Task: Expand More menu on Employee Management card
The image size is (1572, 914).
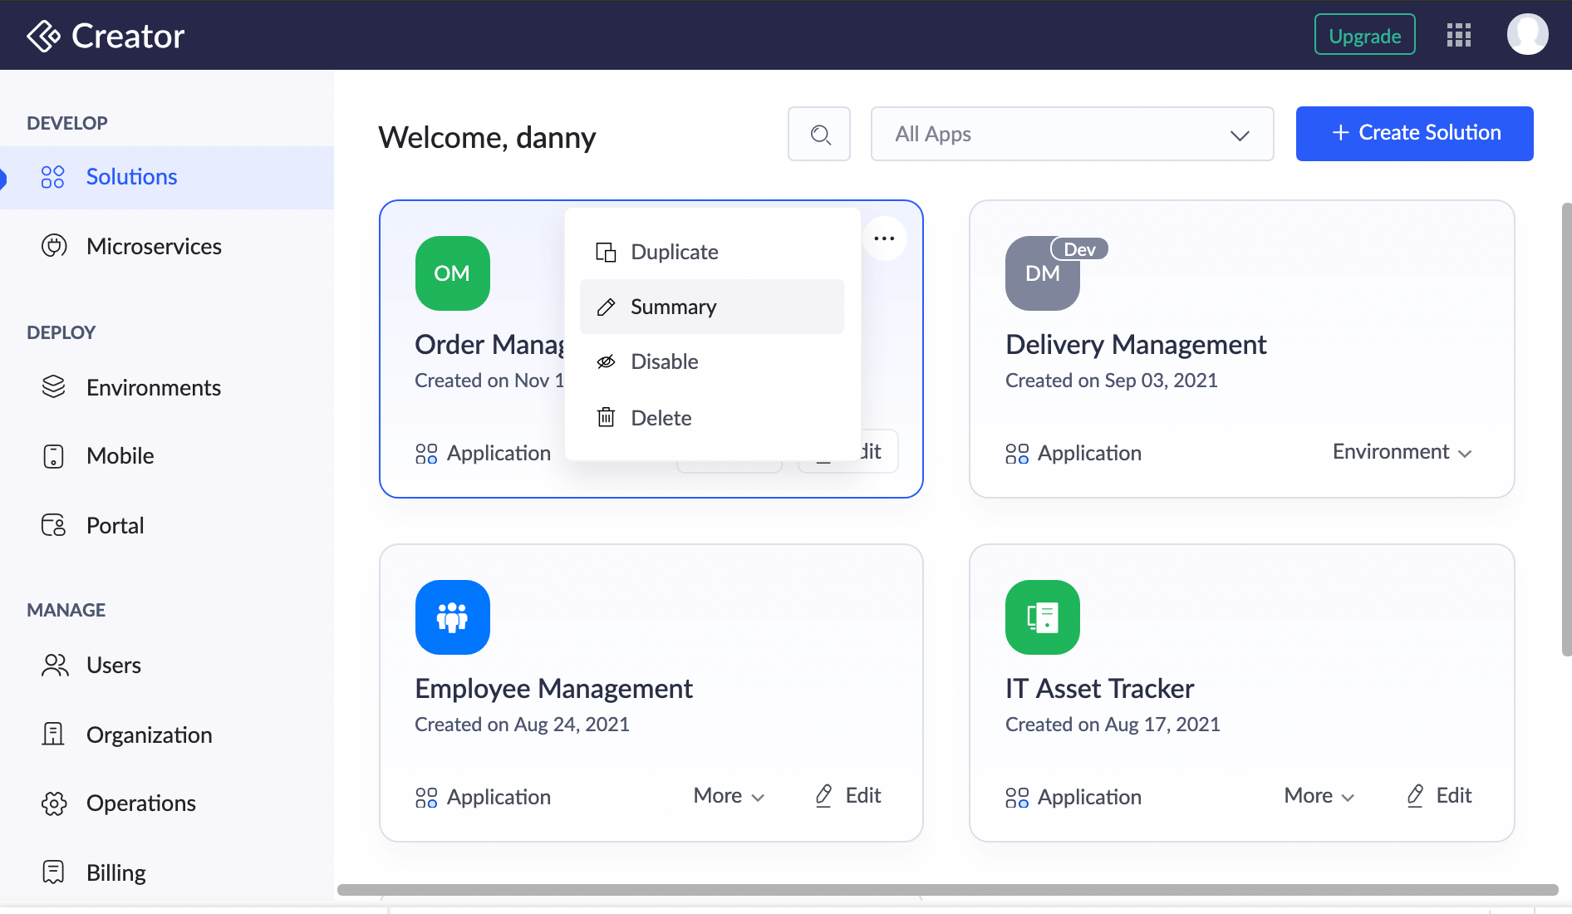Action: pyautogui.click(x=729, y=796)
